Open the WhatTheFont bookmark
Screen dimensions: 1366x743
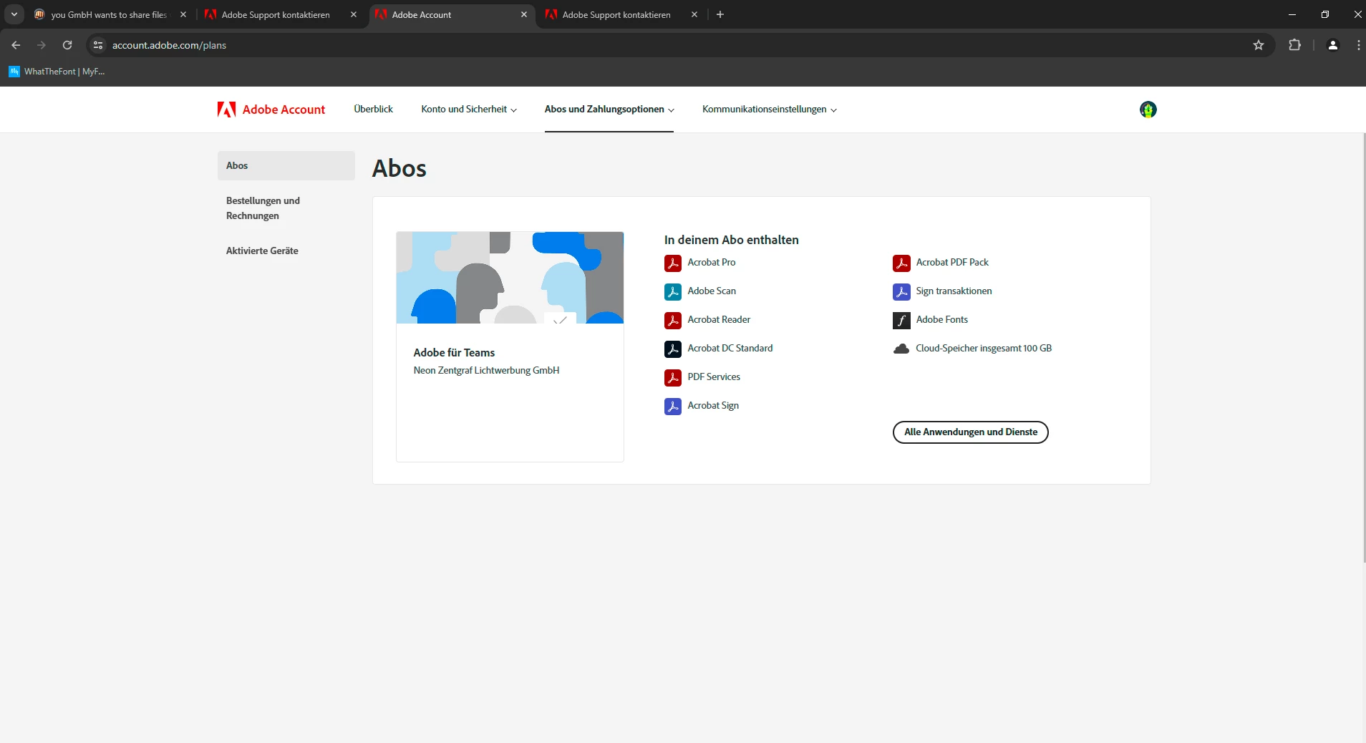[x=57, y=72]
